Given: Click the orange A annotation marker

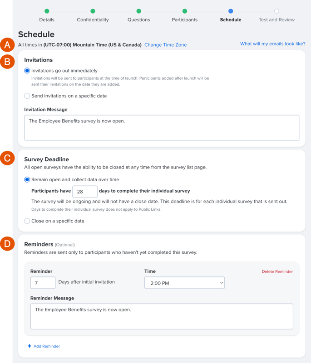Looking at the screenshot, I should coord(7,45).
